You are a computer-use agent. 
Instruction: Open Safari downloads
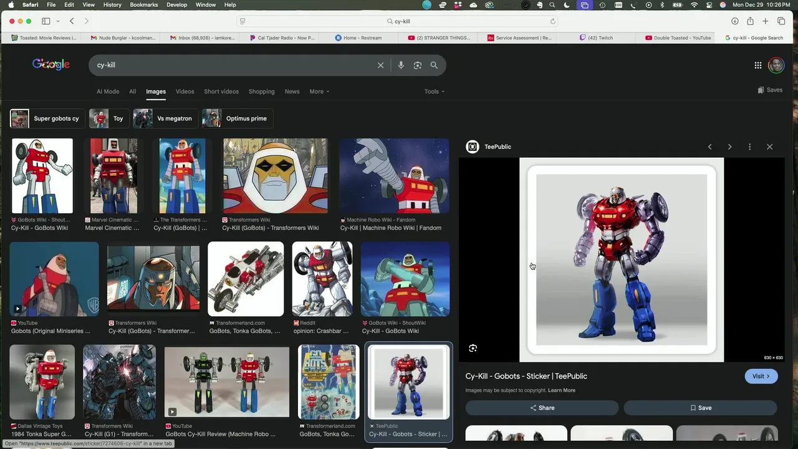pyautogui.click(x=735, y=21)
